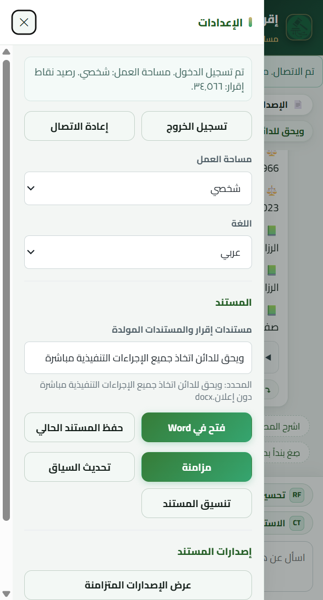
Task: Click إعادة الاتصال reconnect button
Action: [x=79, y=126]
